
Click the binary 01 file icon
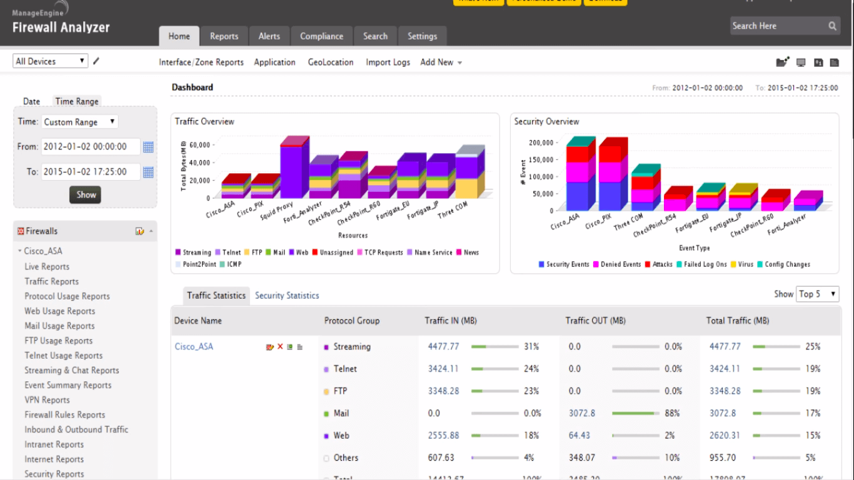point(818,62)
